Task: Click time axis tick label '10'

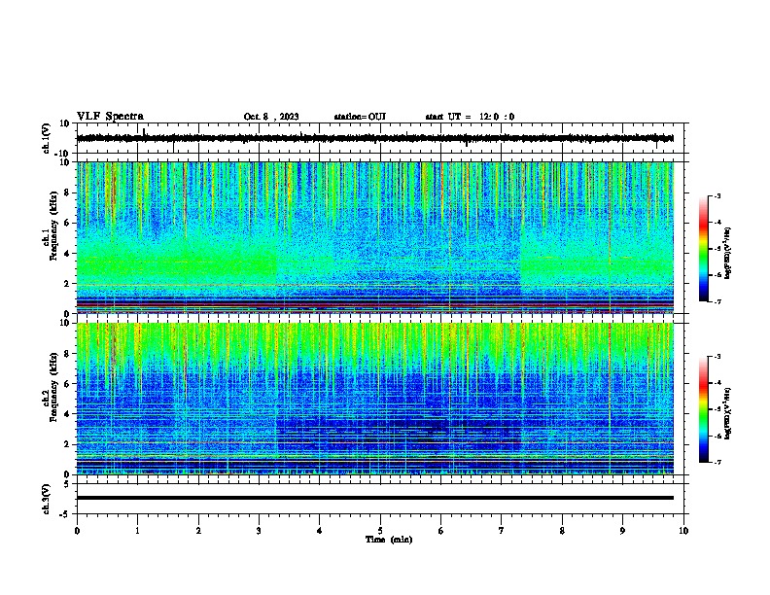Action: (683, 531)
